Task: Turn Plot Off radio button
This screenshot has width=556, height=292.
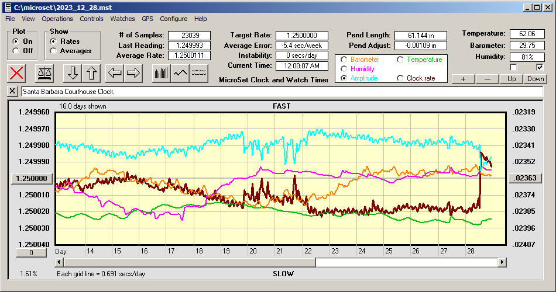Action: tap(16, 51)
